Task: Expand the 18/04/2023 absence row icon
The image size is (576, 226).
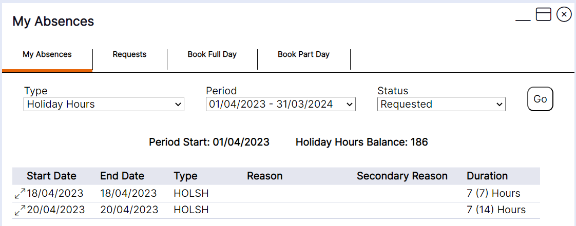Action: click(20, 194)
